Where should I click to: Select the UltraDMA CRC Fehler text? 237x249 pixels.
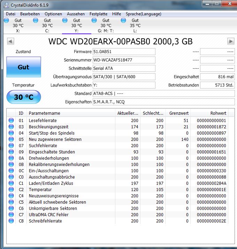click(48, 215)
